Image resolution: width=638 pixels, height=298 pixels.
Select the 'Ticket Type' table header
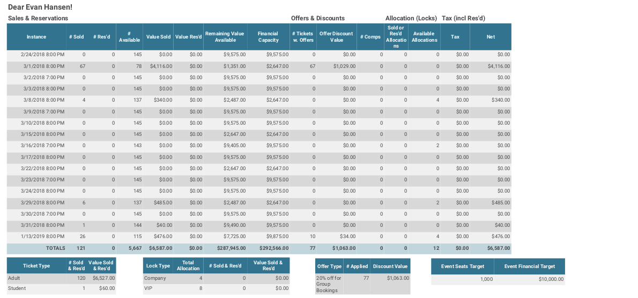[36, 265]
